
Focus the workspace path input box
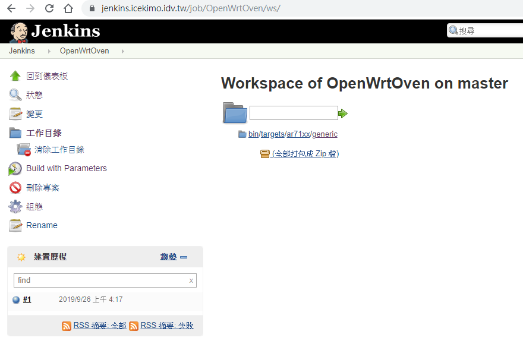[x=294, y=113]
